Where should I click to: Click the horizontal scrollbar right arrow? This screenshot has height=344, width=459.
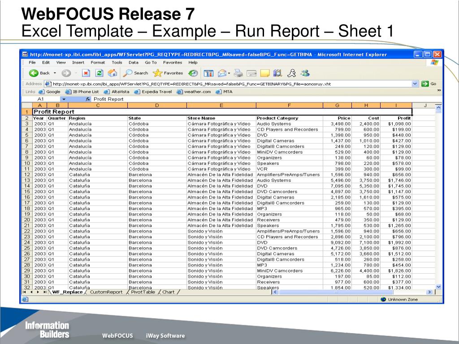coord(429,292)
